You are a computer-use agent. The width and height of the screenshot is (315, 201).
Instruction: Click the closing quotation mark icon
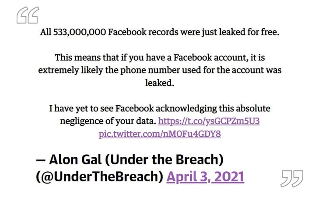pos(292,179)
